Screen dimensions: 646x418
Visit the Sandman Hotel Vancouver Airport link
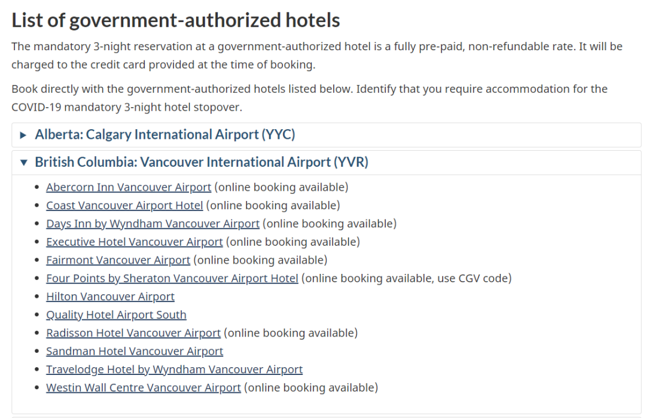click(135, 351)
